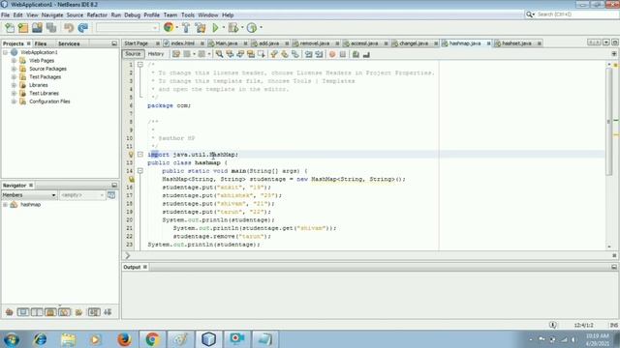Click Find Next Occurrence icon
The image size is (620, 348).
(240, 54)
